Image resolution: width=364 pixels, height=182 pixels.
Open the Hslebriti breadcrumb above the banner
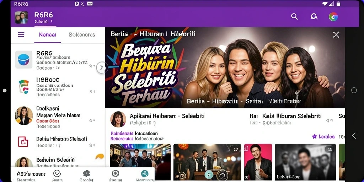tap(183, 34)
